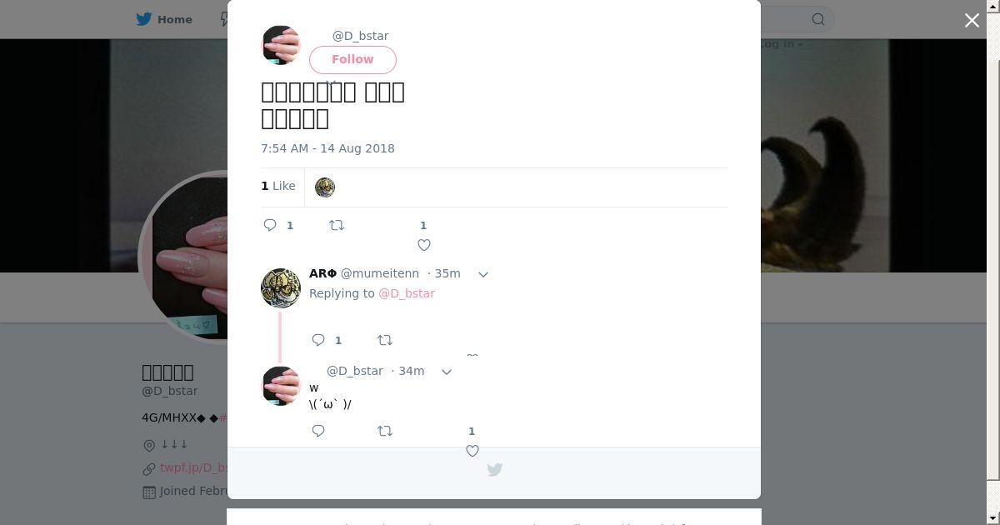
Task: Open the @D_bstar mention in the reply
Action: 407,293
